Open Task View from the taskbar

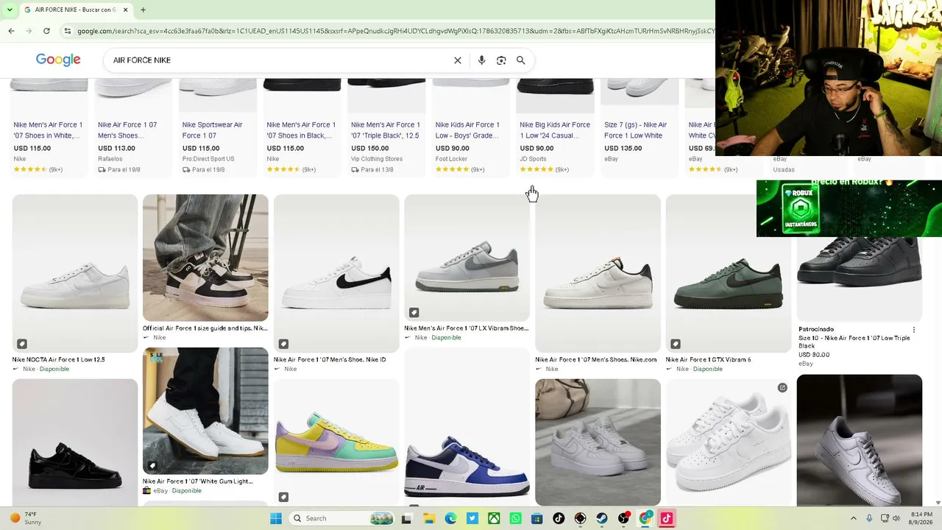406,518
